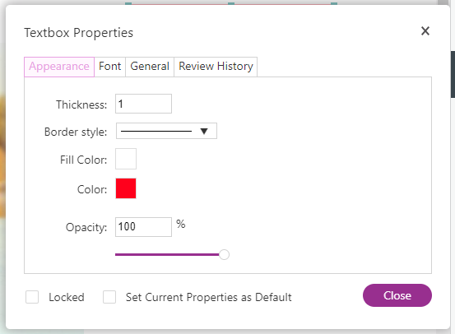Click the opacity slider handle

tap(224, 254)
